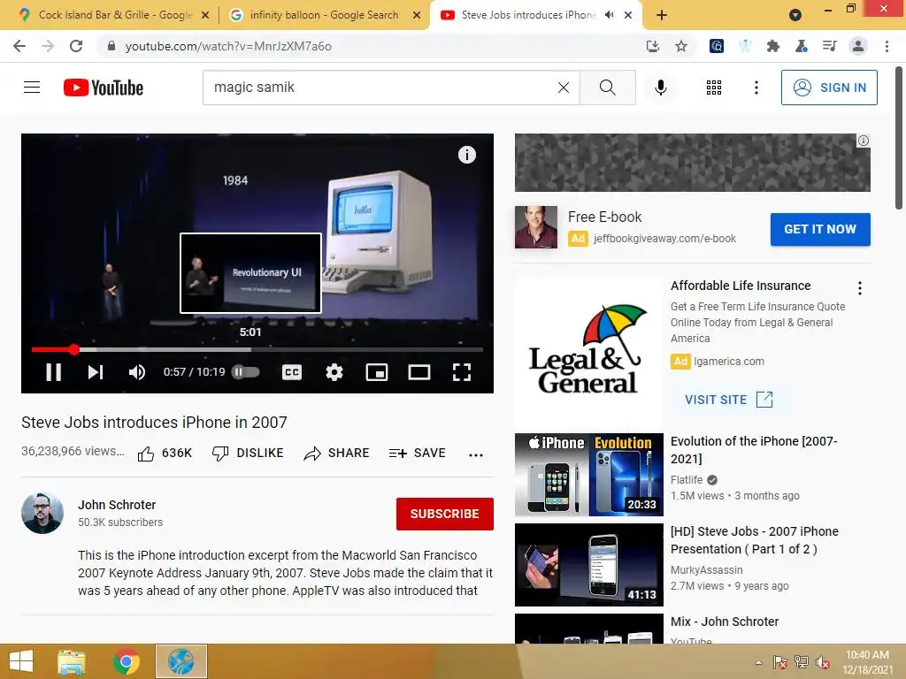The image size is (906, 679).
Task: Bookmark this page with star icon
Action: point(681,46)
